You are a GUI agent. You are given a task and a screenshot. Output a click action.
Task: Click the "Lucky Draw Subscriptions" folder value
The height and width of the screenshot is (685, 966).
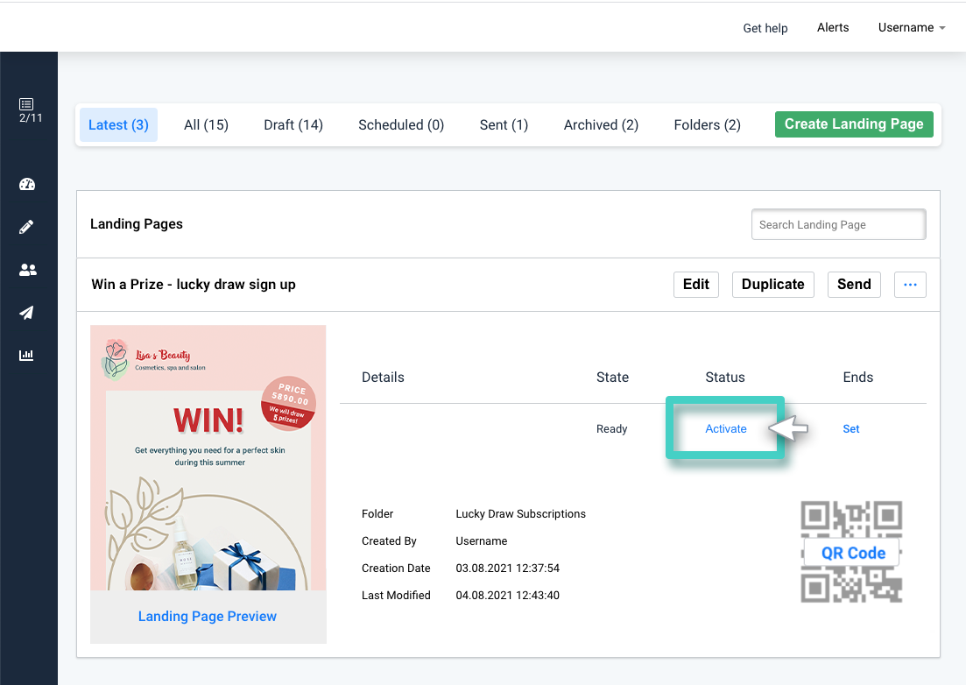(x=520, y=513)
